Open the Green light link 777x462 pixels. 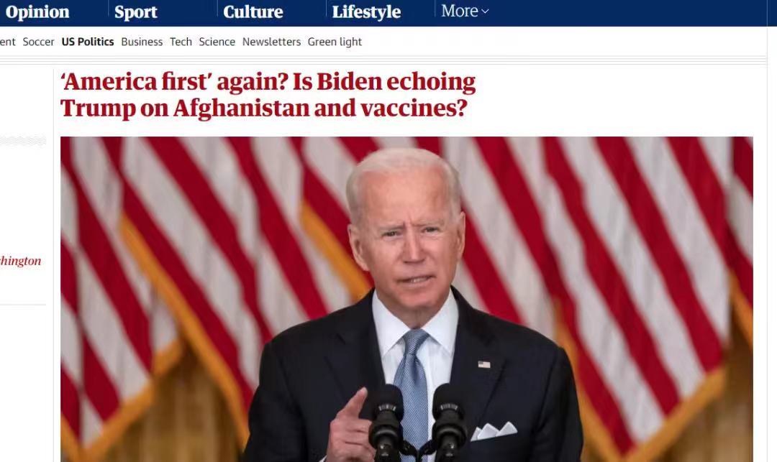335,42
